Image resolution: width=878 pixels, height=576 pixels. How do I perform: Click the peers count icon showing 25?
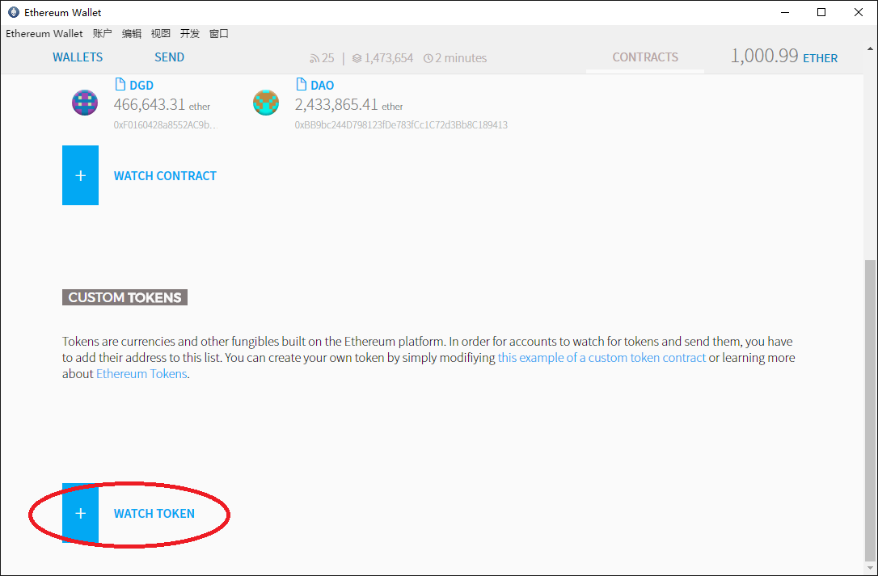tap(314, 58)
